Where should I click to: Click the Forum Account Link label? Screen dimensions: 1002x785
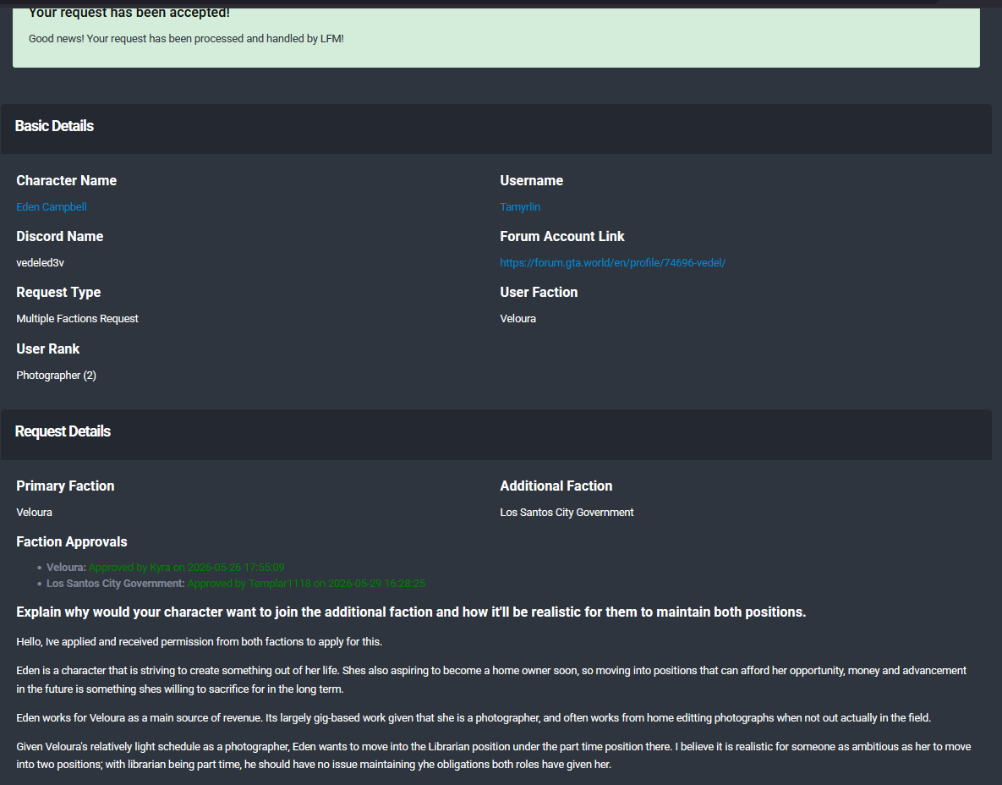561,237
